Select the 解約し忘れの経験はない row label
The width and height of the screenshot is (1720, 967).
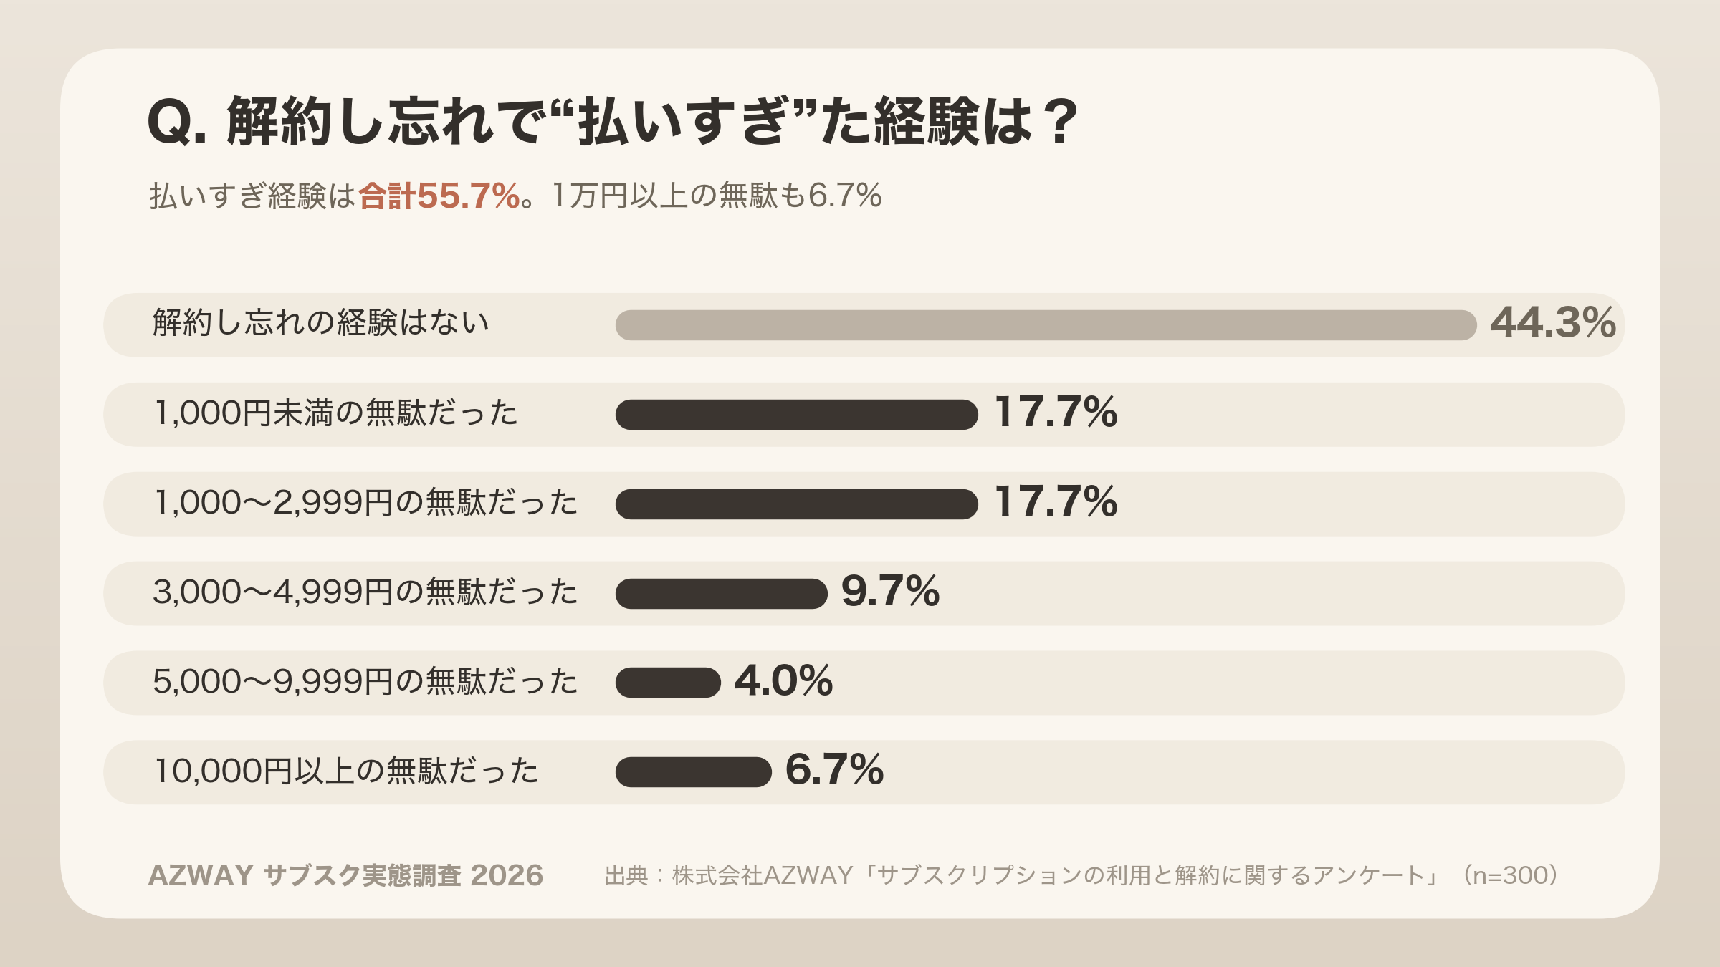tap(321, 323)
